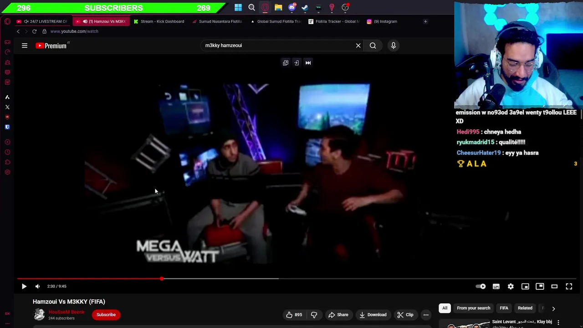The image size is (583, 328).
Task: Open GX Control speedometer icon in sidebar
Action: (7, 52)
